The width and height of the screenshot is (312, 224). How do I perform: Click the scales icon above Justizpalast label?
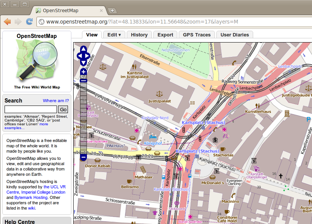click(159, 93)
